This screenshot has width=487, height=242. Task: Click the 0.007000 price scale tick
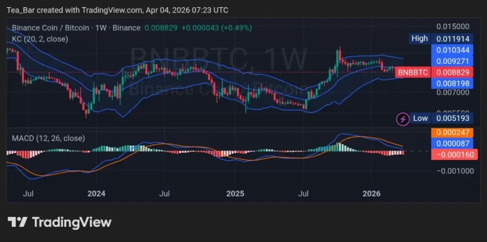(453, 93)
